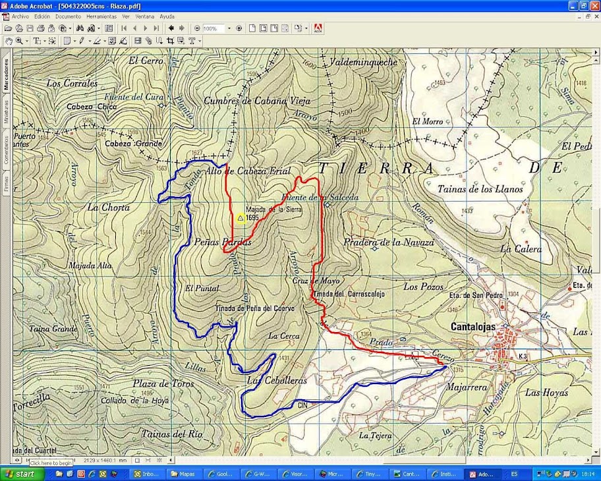Screen dimensions: 601x481
Task: Click the Spell Check comments icon
Action: point(112,41)
